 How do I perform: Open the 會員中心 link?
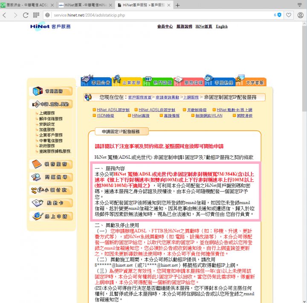(x=165, y=26)
